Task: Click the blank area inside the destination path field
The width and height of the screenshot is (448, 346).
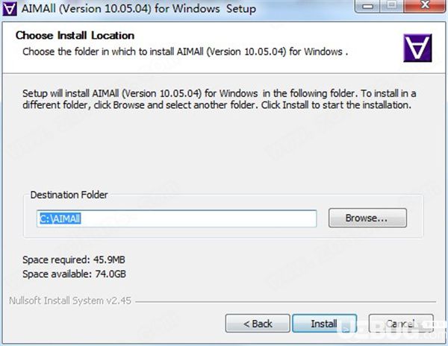Action: pyautogui.click(x=197, y=218)
